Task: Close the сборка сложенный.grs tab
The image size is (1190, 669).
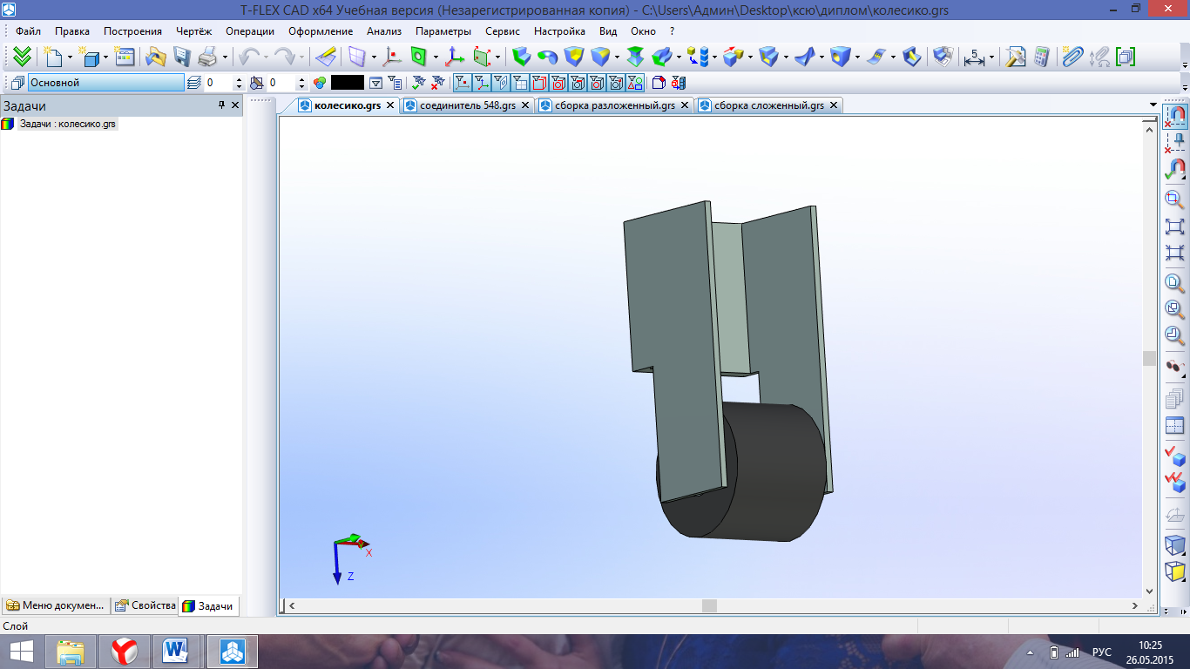Action: click(834, 105)
